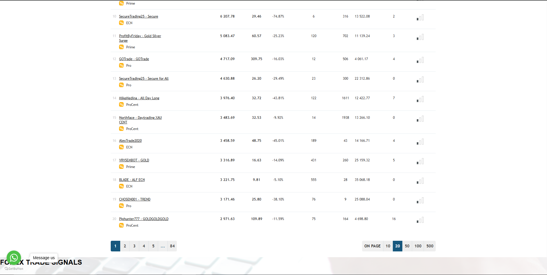Show 50 items per page
Screen dimensions: 547x275
(x=407, y=246)
